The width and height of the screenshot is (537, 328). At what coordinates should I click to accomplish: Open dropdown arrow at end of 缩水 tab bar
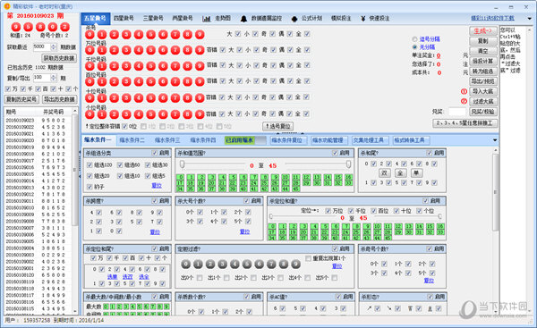tap(495, 140)
